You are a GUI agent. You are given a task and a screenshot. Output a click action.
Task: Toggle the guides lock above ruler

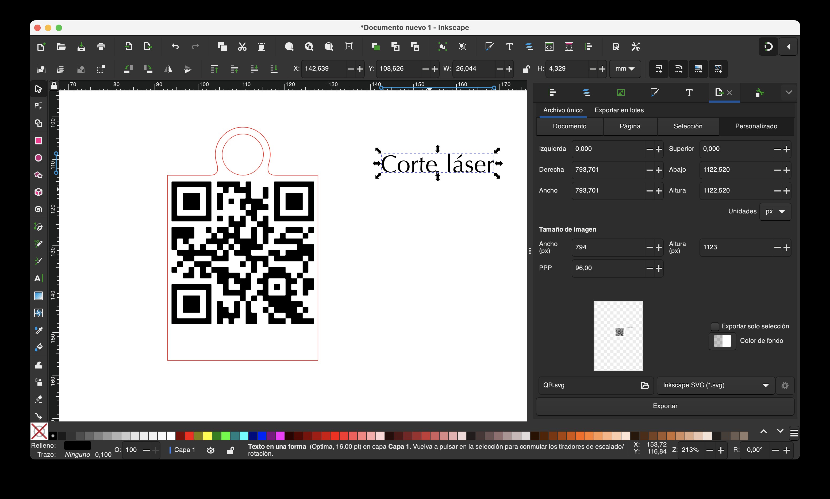click(x=54, y=86)
